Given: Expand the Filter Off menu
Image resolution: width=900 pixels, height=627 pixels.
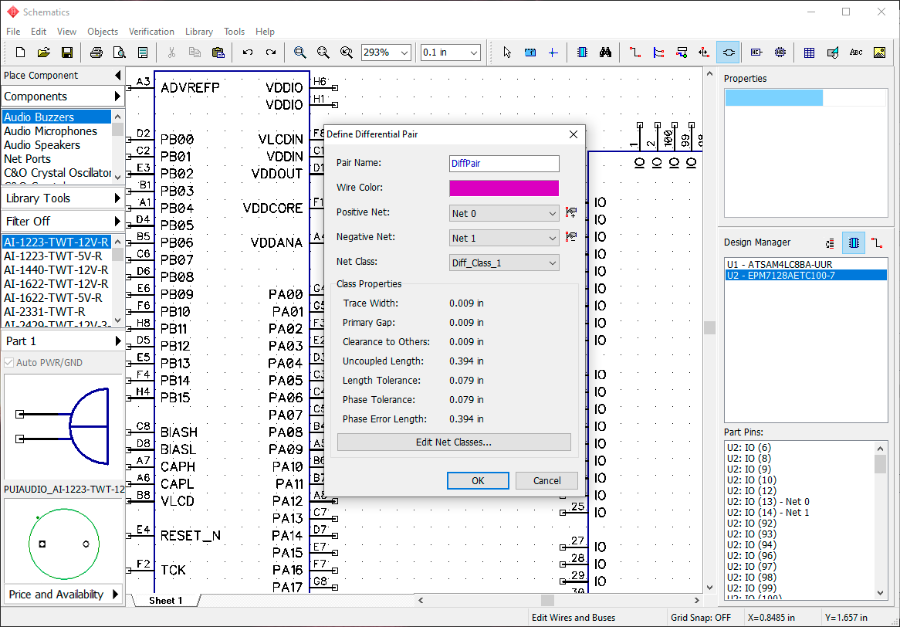Looking at the screenshot, I should click(63, 221).
